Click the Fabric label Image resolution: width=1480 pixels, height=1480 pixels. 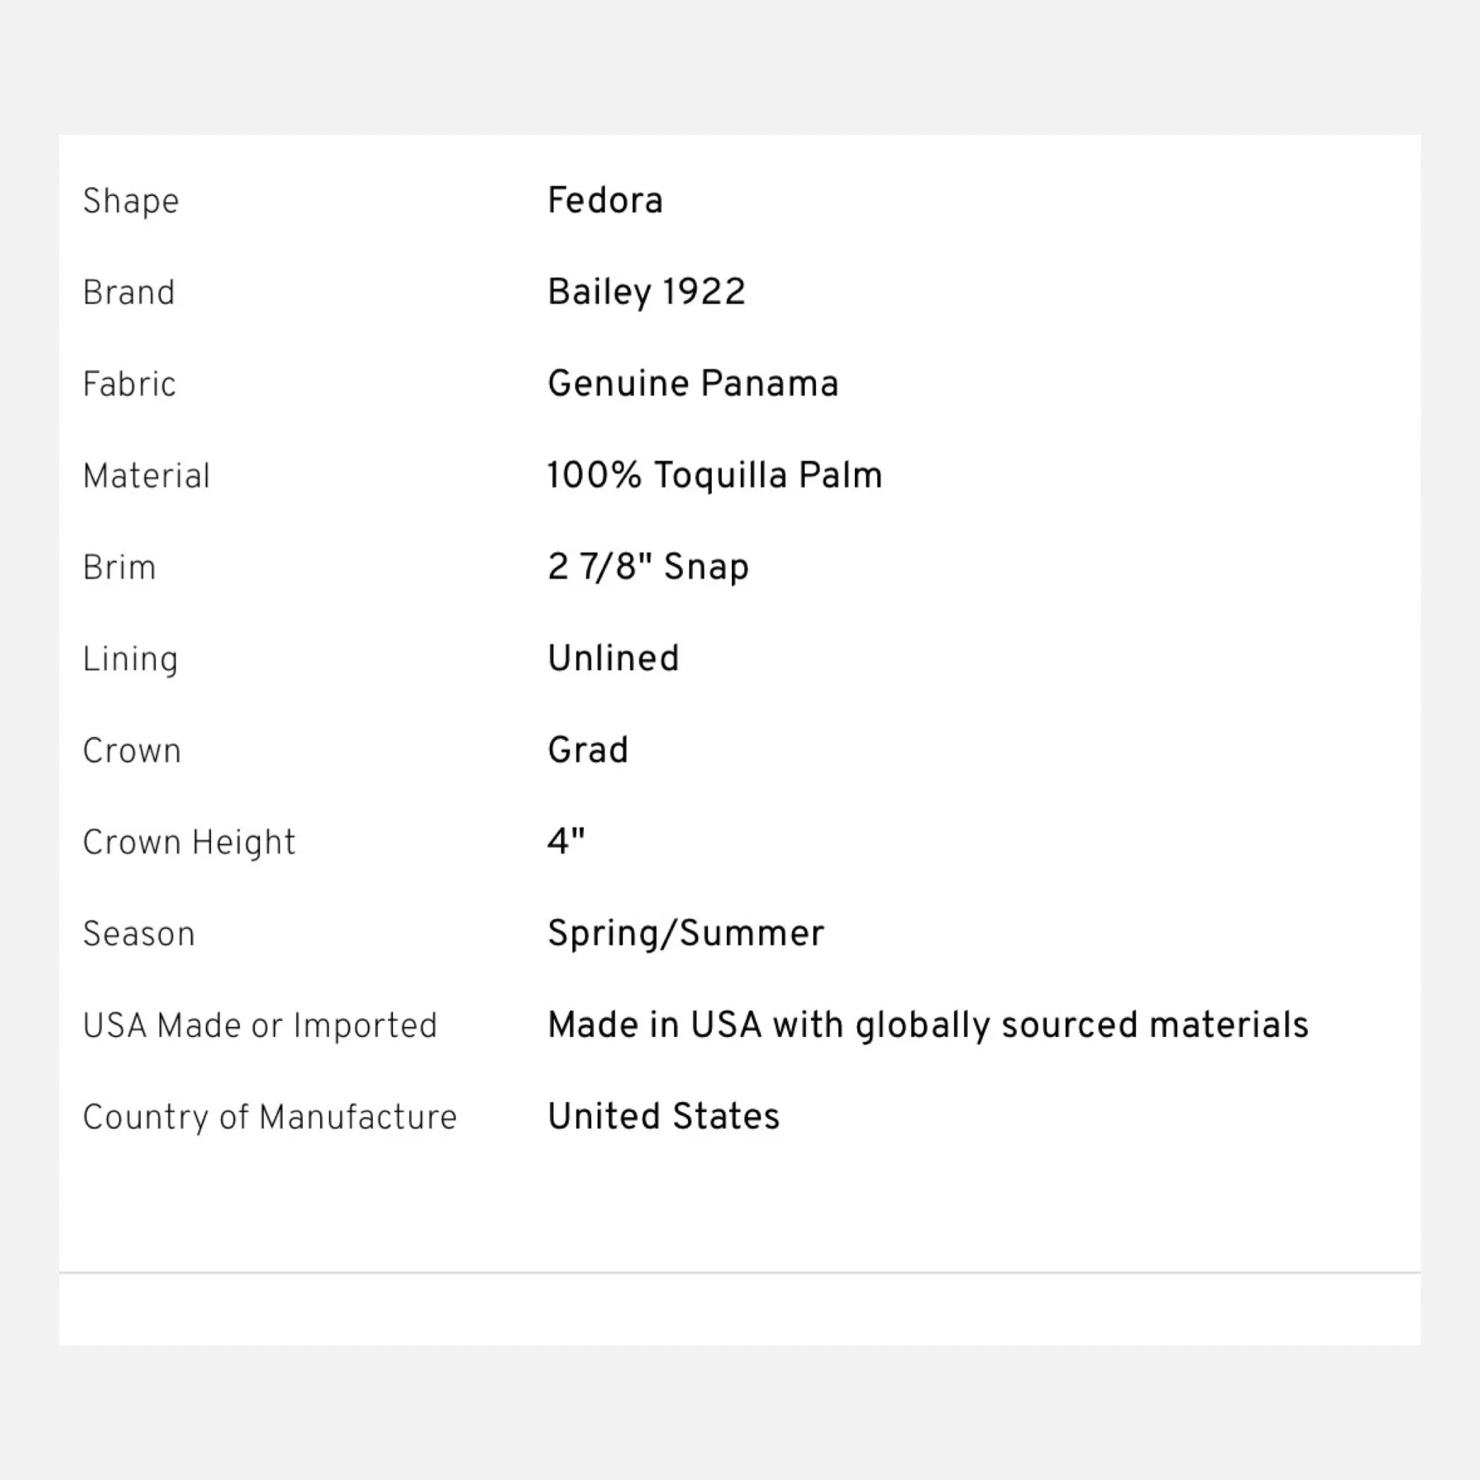[129, 384]
